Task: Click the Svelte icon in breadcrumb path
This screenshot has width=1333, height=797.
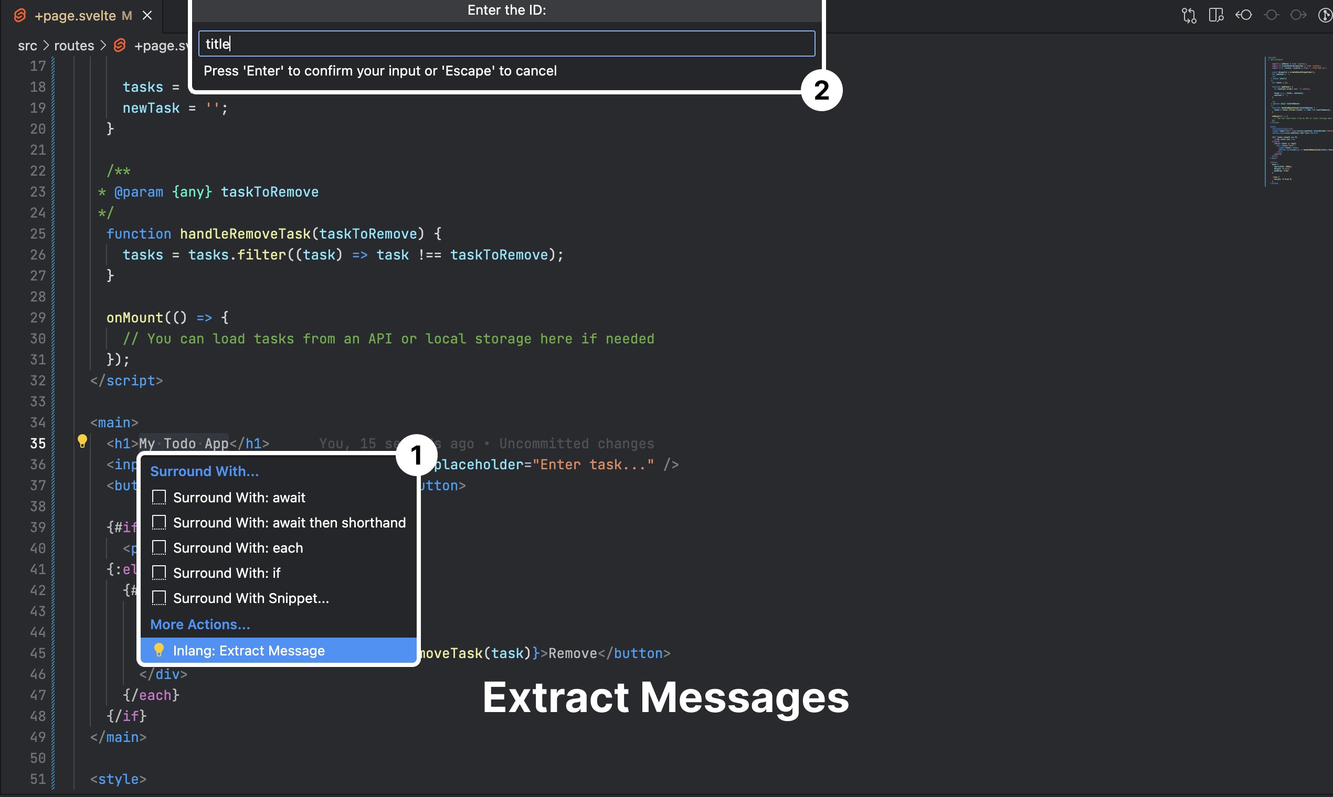Action: coord(119,46)
